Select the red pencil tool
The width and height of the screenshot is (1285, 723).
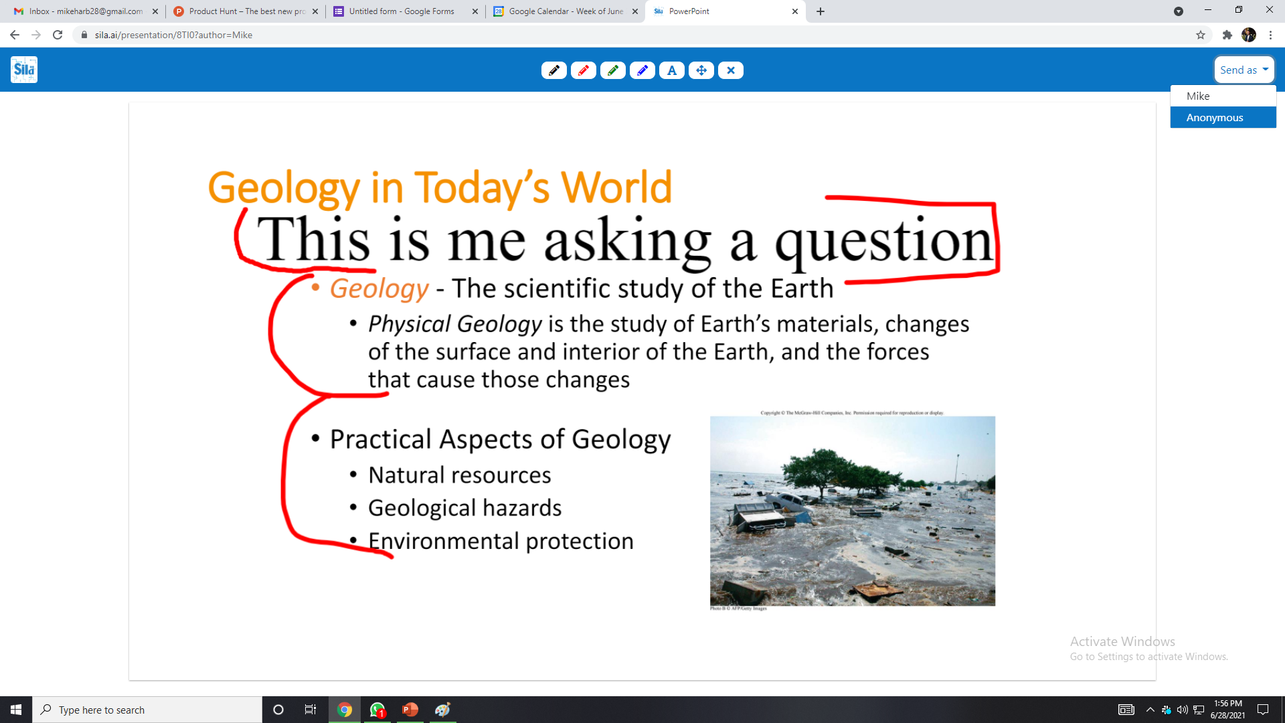click(583, 70)
